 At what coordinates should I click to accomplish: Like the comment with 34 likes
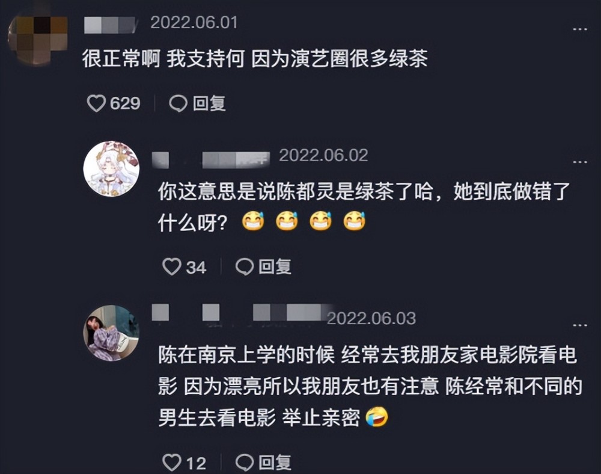[171, 266]
